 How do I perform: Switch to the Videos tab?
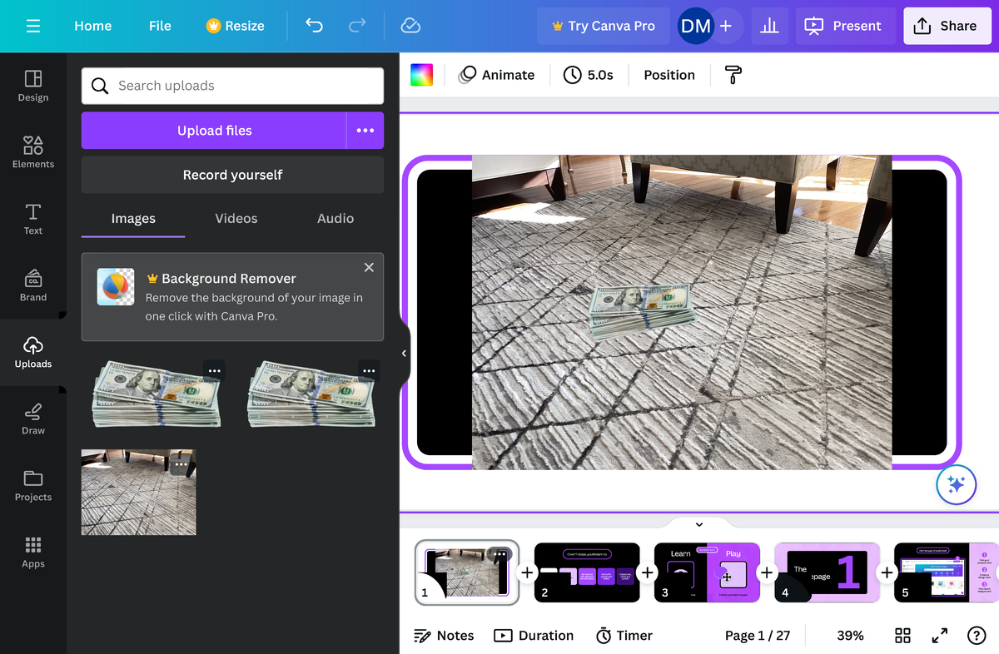236,218
